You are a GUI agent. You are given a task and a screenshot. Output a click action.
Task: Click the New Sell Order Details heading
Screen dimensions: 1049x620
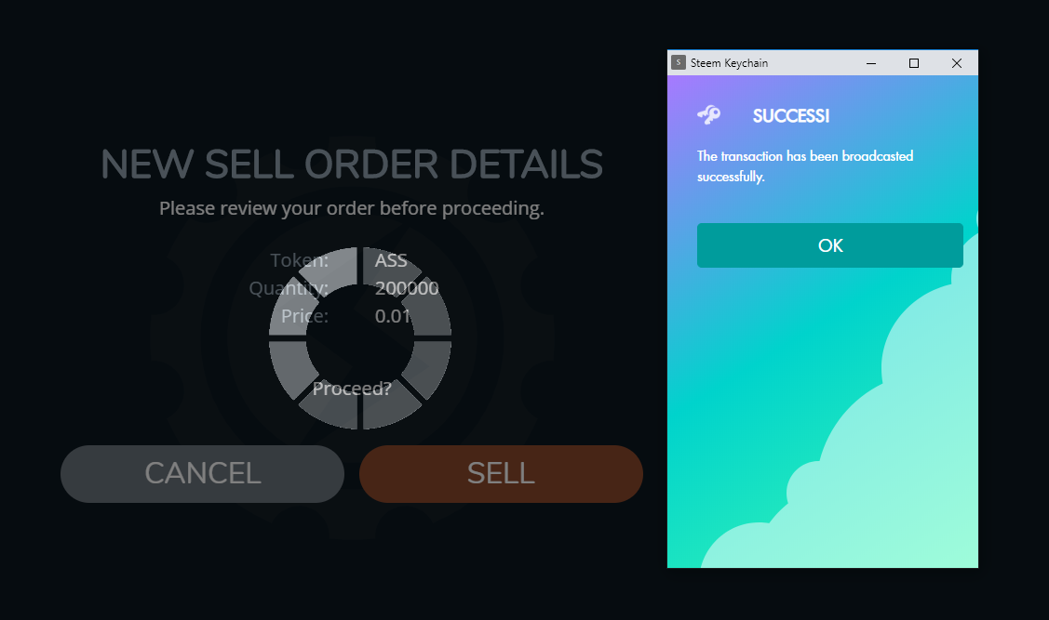[352, 165]
